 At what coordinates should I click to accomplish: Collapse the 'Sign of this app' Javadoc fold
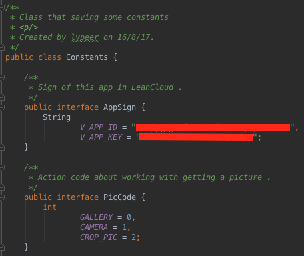click(2, 77)
